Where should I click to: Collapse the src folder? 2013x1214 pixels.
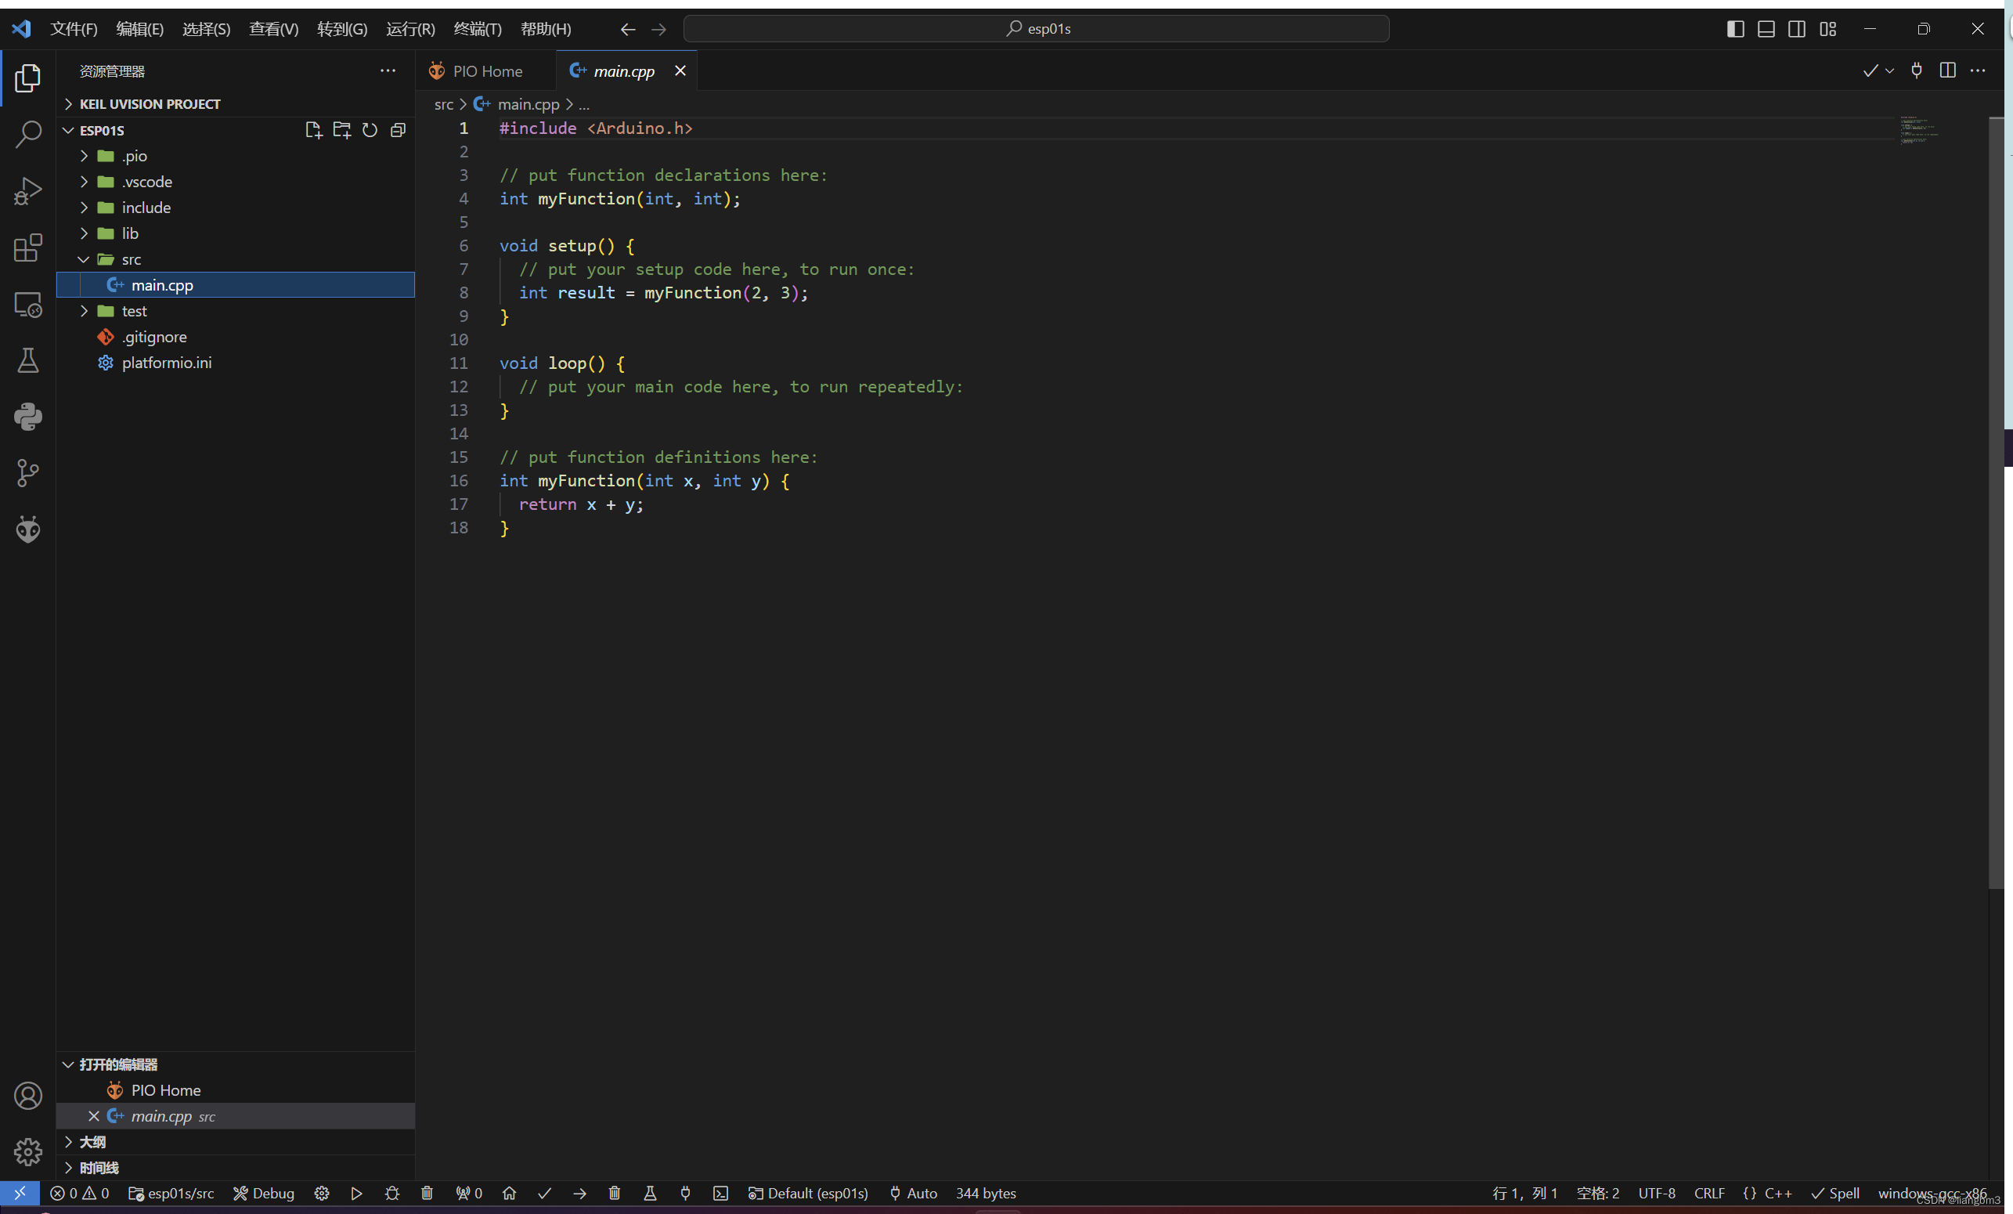point(131,259)
